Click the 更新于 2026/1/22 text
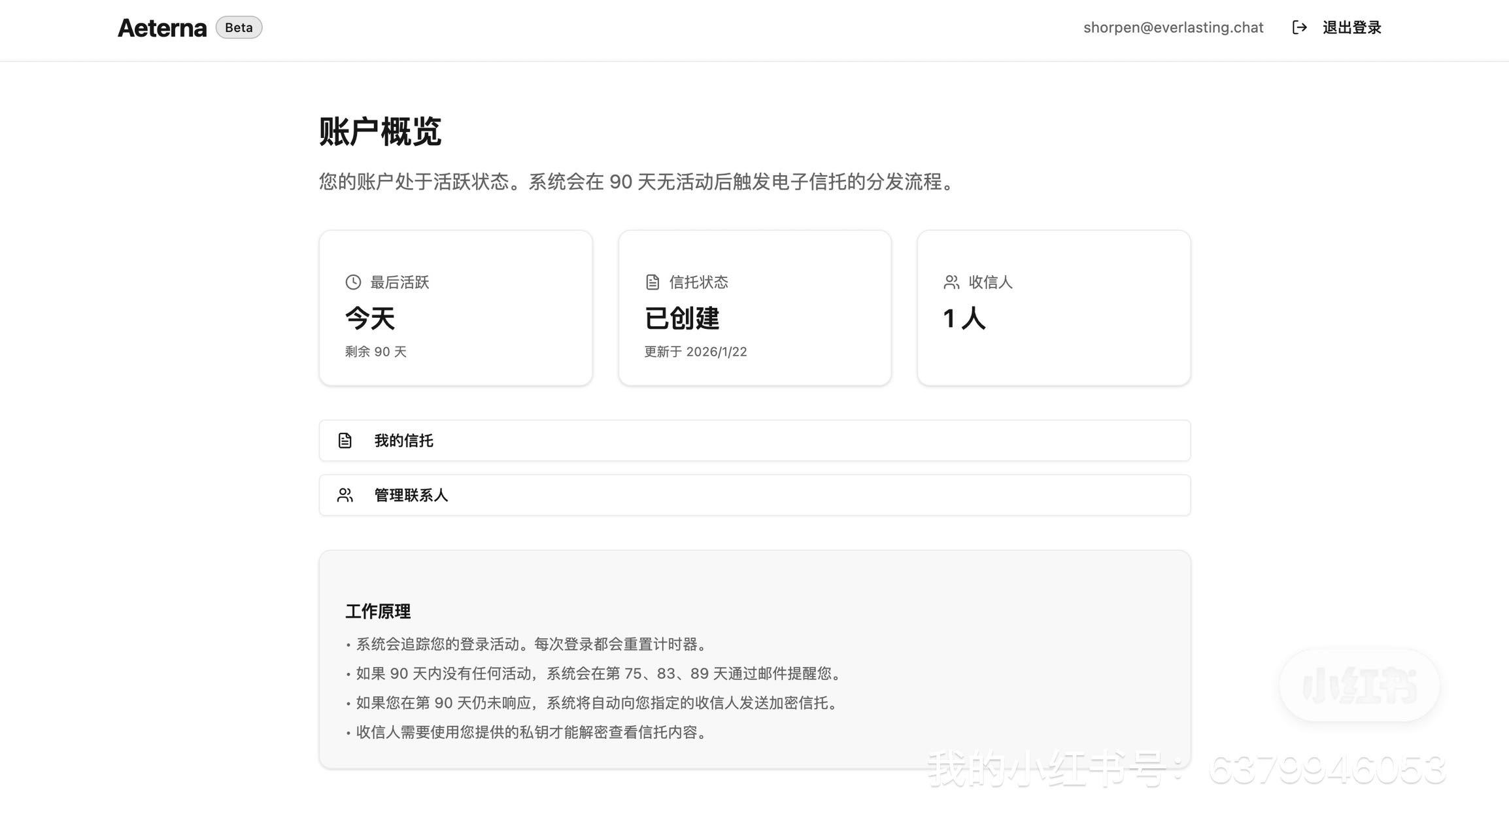 [696, 352]
